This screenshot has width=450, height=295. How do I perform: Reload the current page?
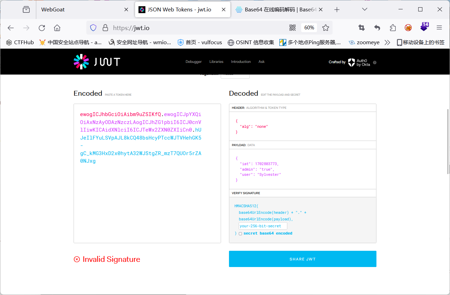point(42,28)
